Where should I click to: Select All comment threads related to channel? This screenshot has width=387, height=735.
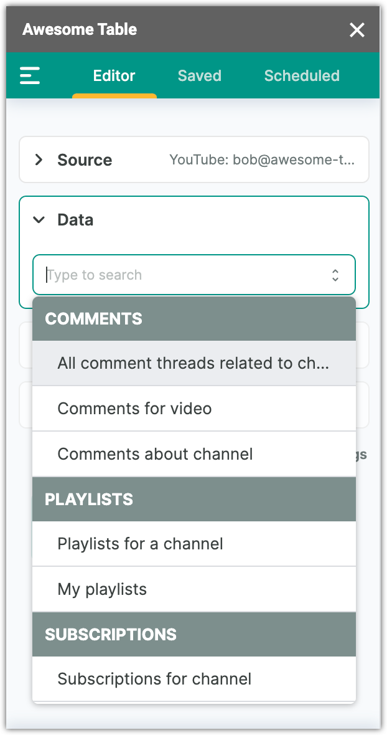(193, 363)
